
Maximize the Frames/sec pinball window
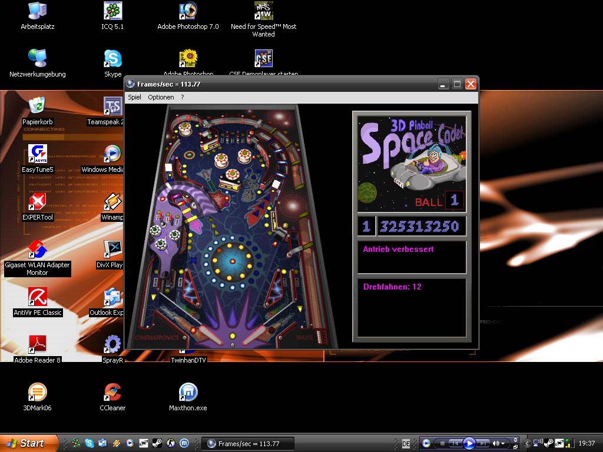click(457, 84)
